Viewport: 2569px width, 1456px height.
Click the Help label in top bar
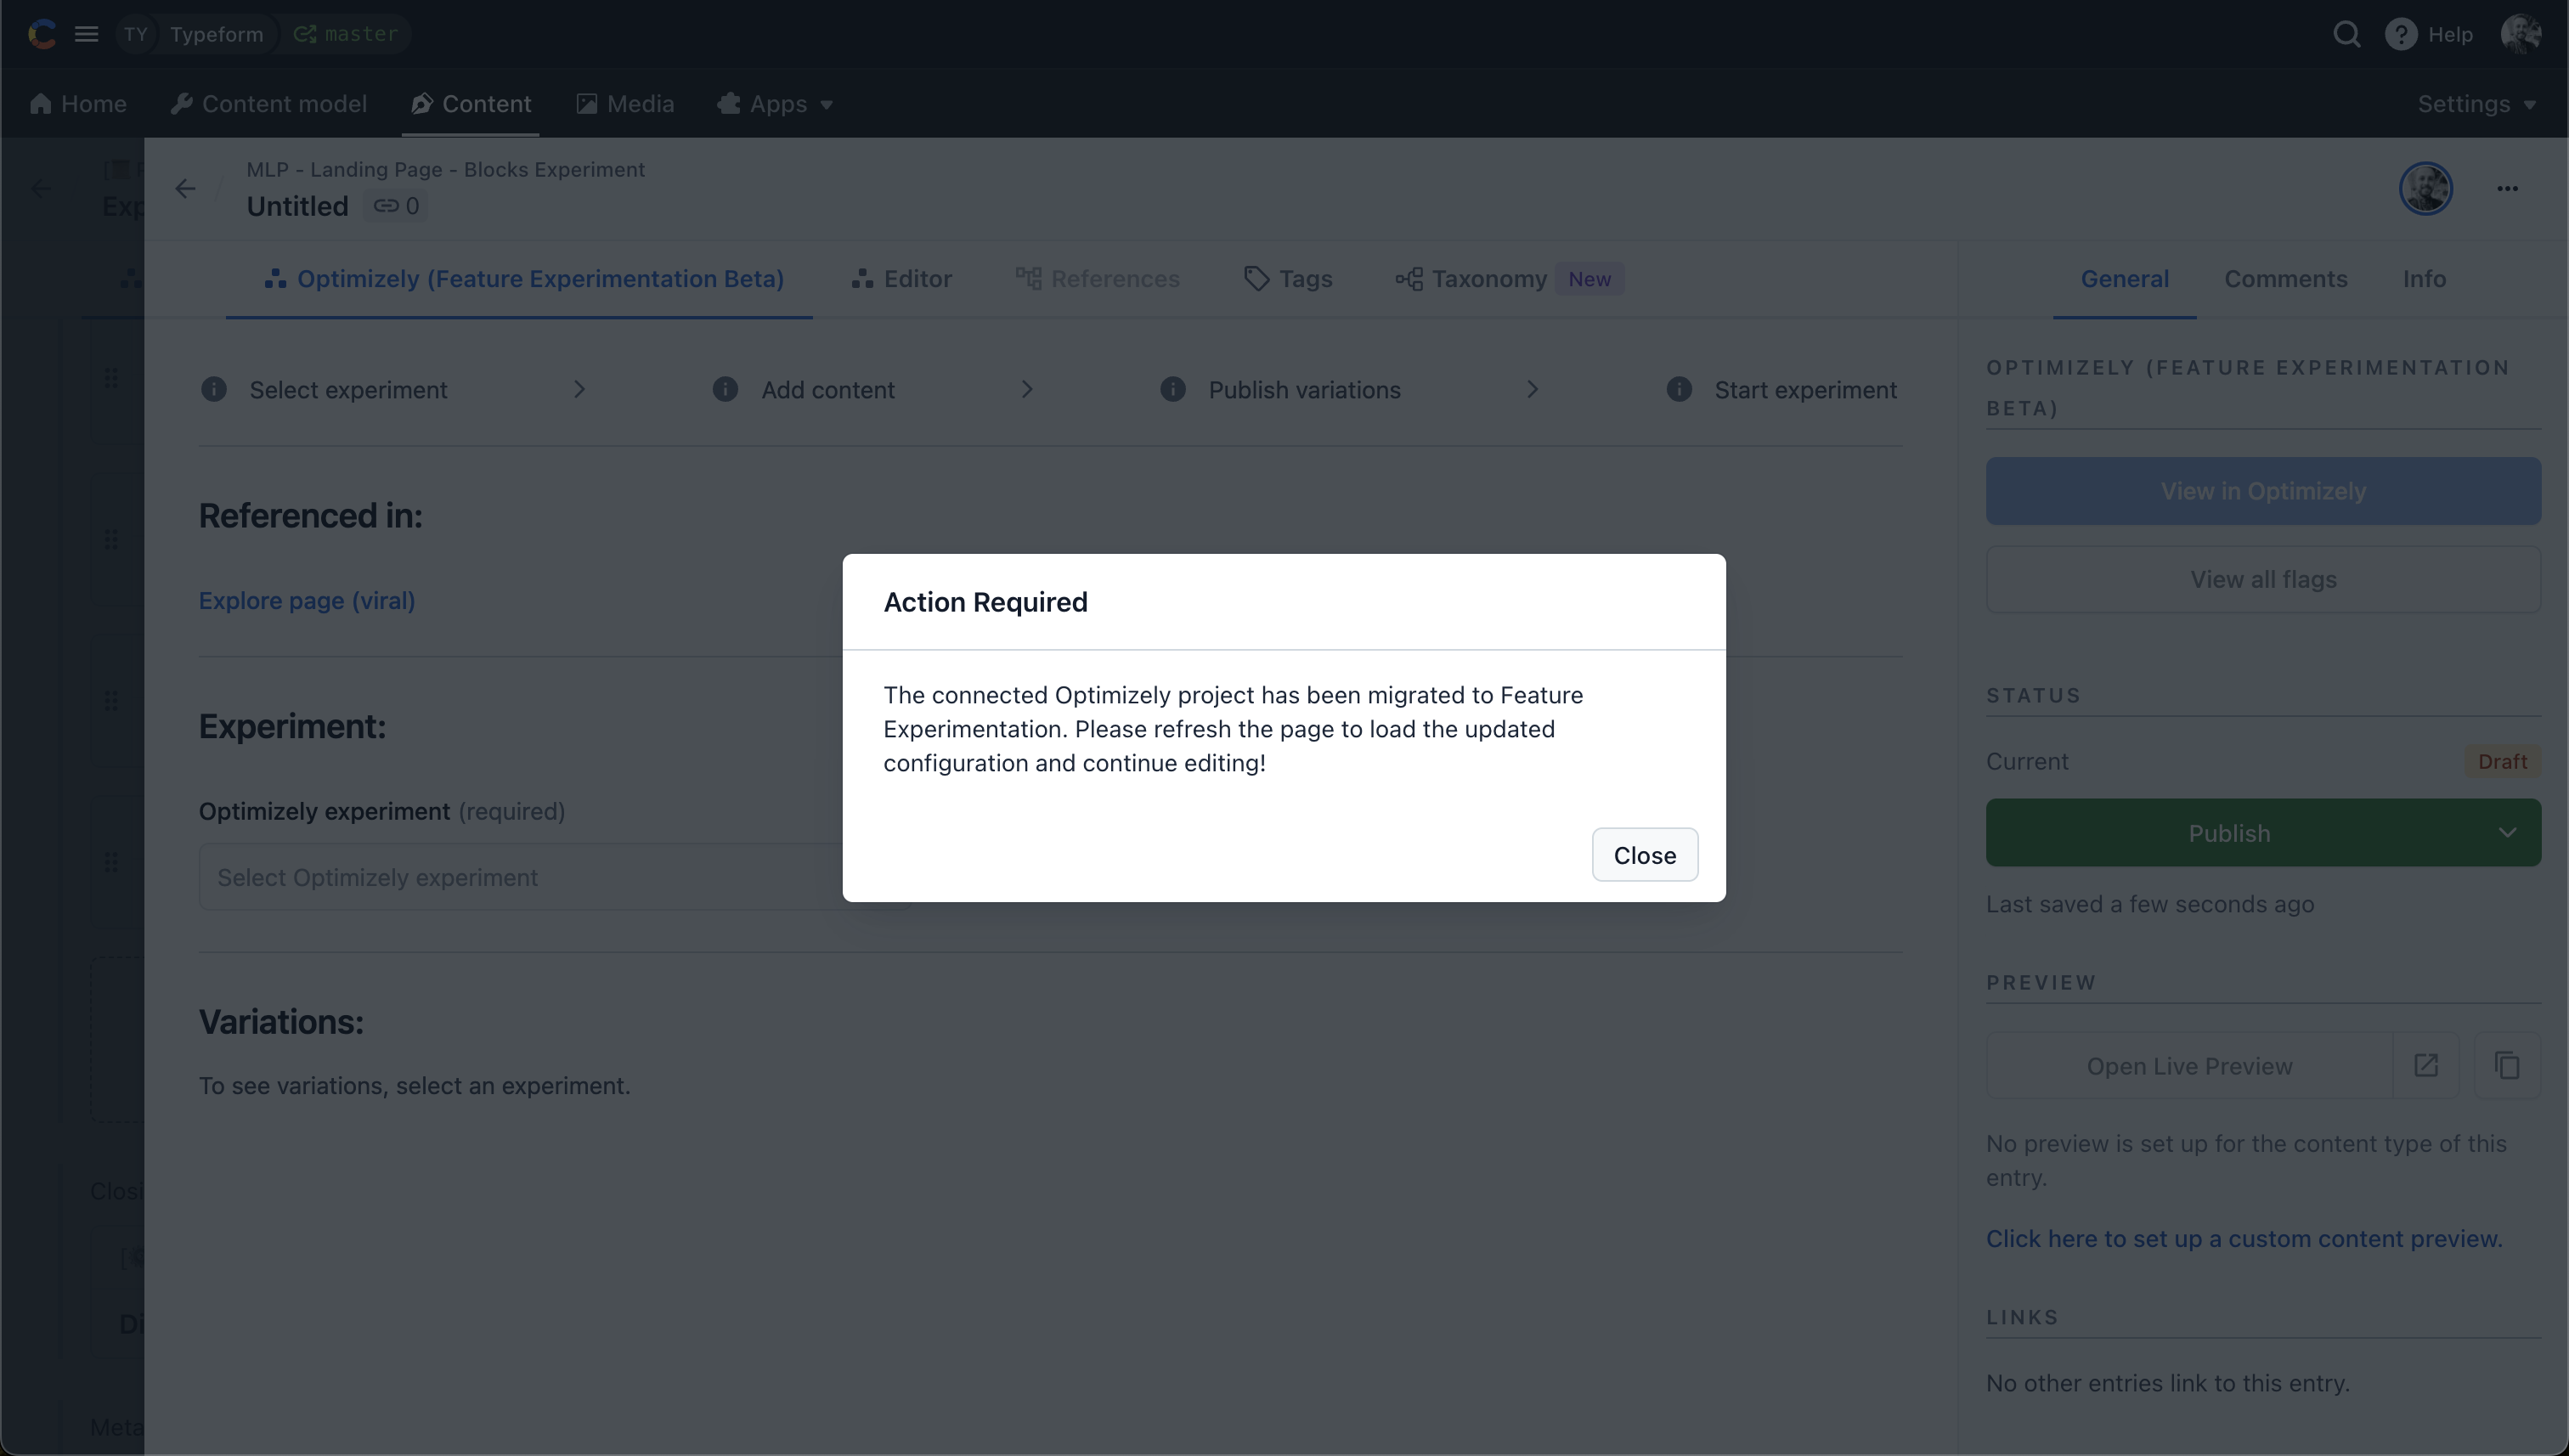pyautogui.click(x=2450, y=34)
